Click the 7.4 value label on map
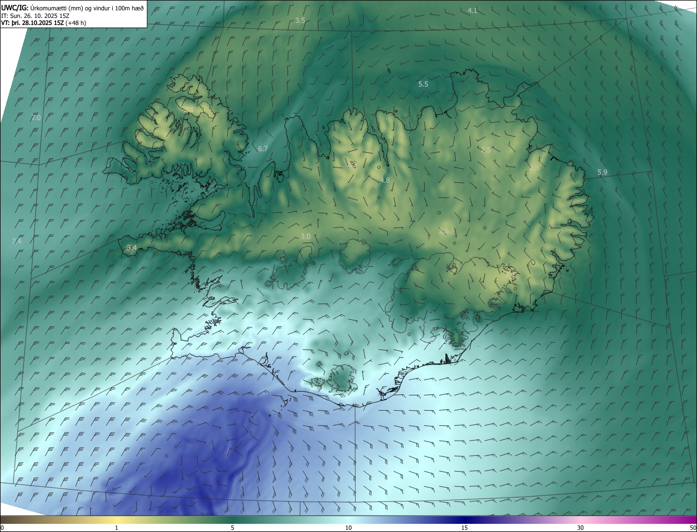 coord(16,241)
